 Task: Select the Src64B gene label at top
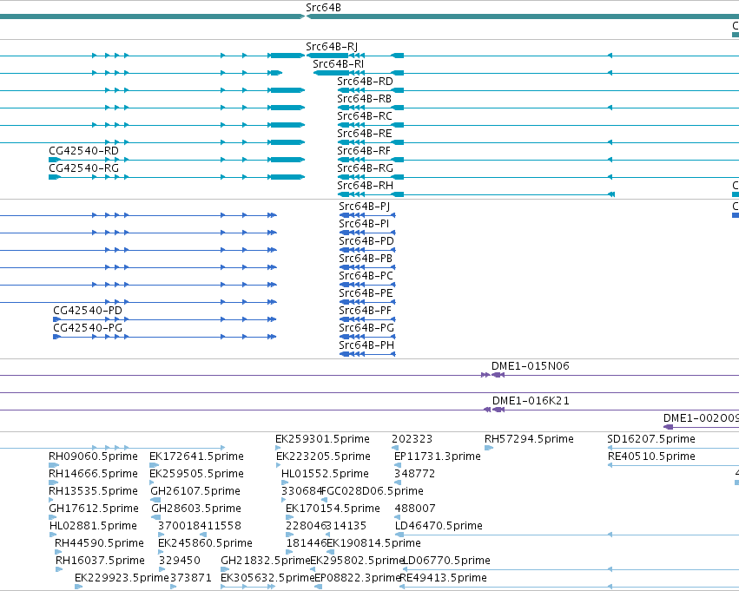323,8
